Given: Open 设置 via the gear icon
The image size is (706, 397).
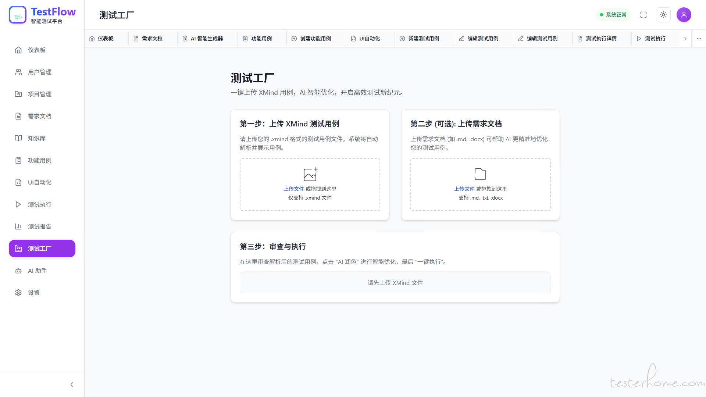Looking at the screenshot, I should pos(18,293).
